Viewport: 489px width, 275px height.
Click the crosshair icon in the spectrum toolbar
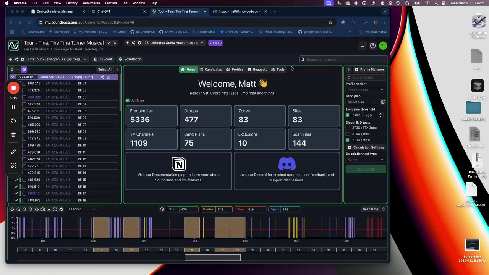[x=37, y=209]
